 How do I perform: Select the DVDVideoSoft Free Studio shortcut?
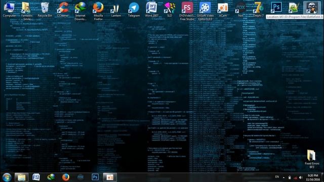[x=187, y=11]
